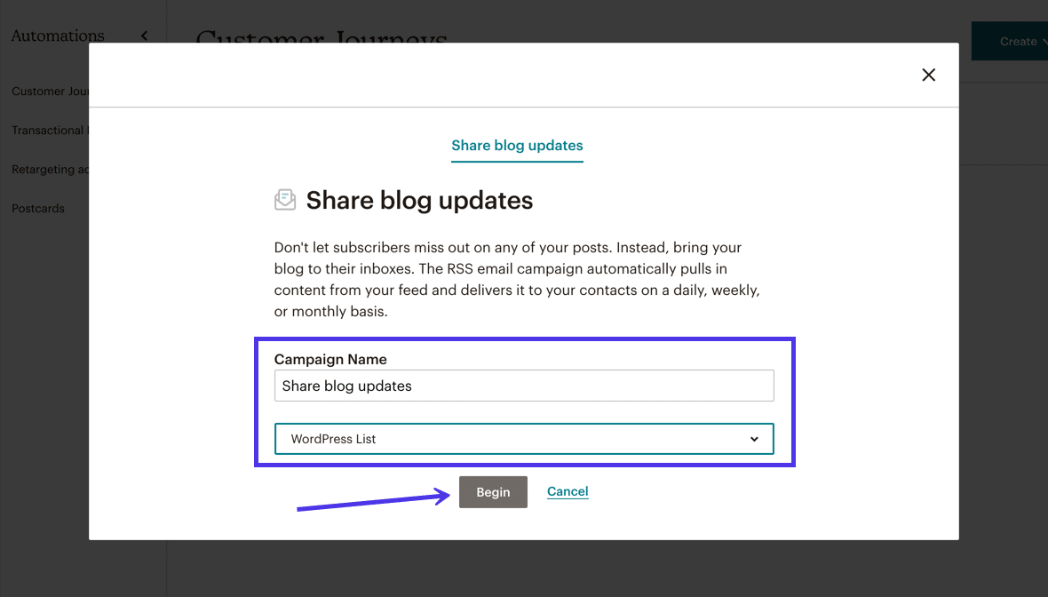Navigate to Customer Journeys in the sidebar
Viewport: 1048px width, 597px height.
[x=49, y=91]
